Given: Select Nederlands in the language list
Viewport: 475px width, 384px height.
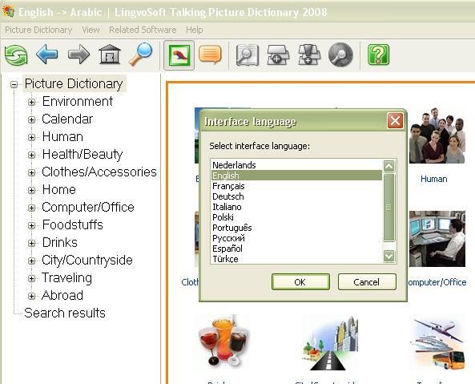Looking at the screenshot, I should tap(296, 165).
